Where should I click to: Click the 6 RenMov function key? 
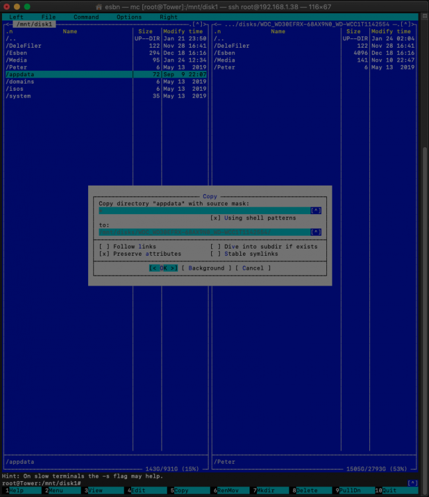point(231,490)
